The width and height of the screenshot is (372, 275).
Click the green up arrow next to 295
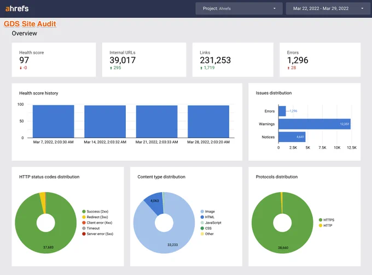coord(111,68)
